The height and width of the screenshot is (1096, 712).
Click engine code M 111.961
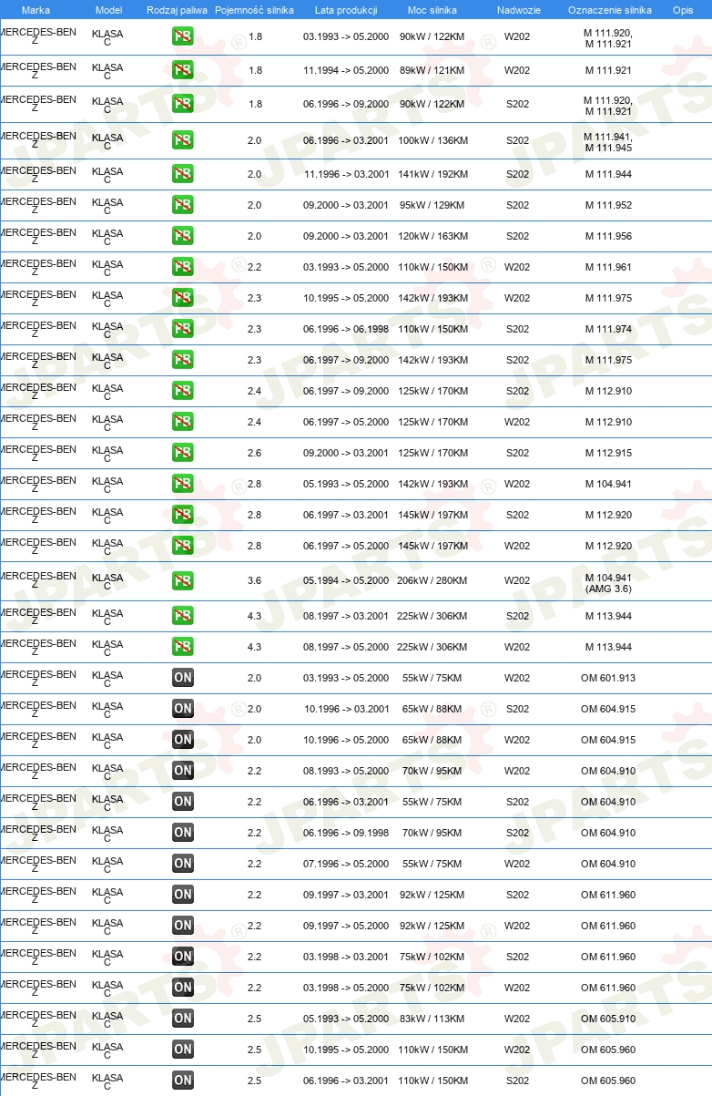pos(608,267)
